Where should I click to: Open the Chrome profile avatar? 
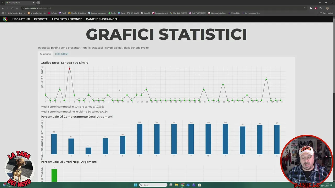pyautogui.click(x=327, y=8)
